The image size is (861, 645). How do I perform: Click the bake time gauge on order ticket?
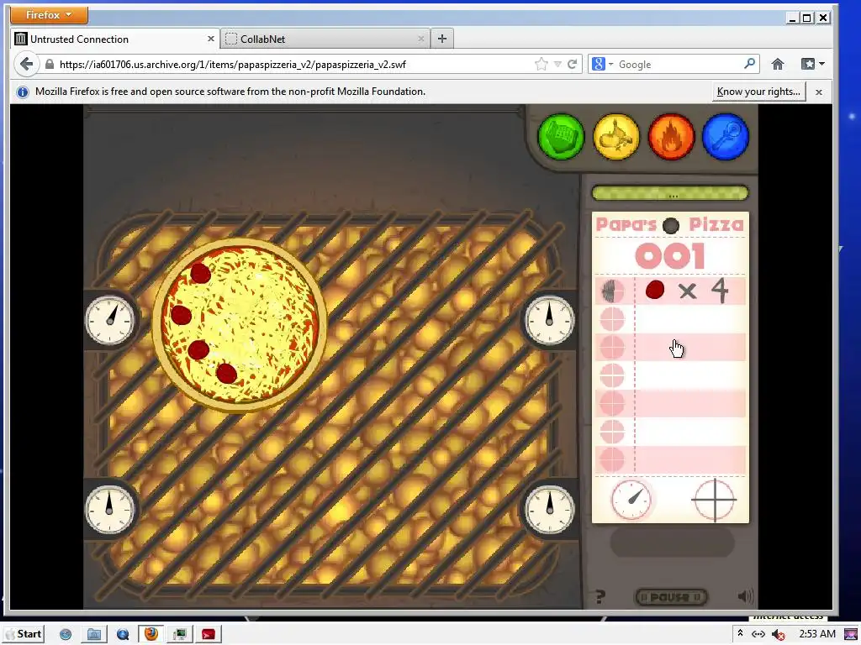click(631, 500)
